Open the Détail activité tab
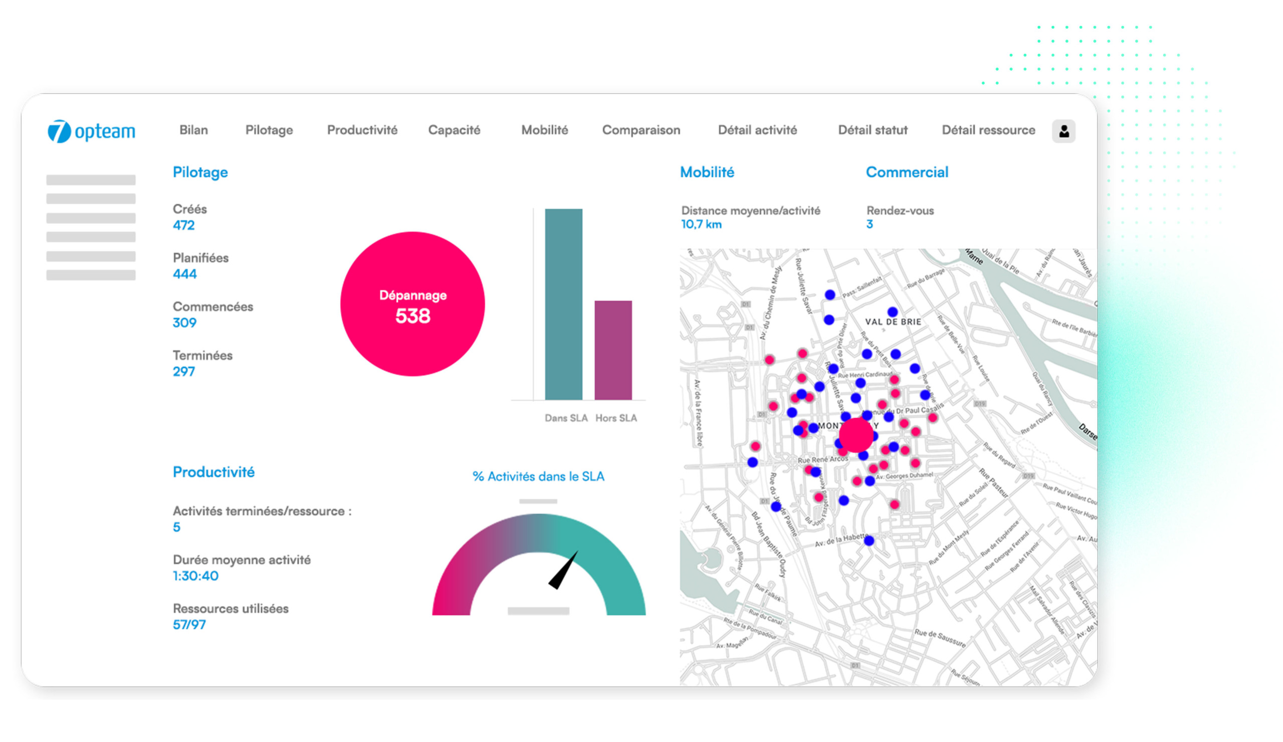Image resolution: width=1283 pixels, height=742 pixels. (757, 130)
